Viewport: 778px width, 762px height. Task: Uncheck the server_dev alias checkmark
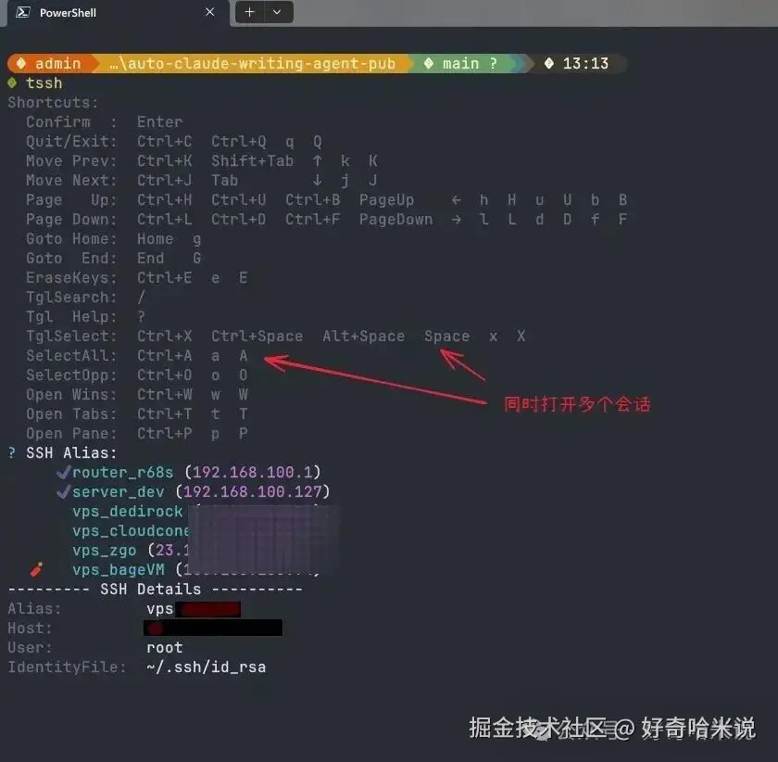[x=64, y=491]
